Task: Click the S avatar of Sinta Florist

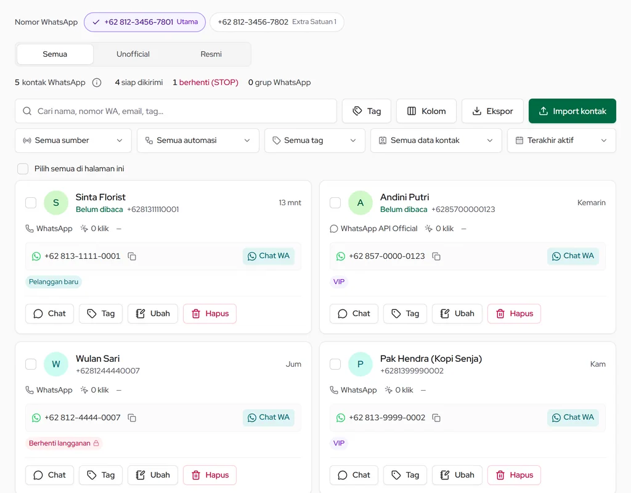Action: coord(56,203)
